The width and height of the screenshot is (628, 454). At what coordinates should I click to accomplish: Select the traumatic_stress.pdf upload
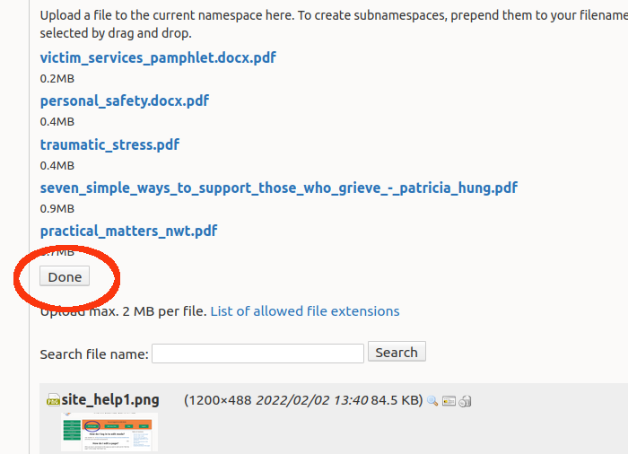click(x=109, y=144)
